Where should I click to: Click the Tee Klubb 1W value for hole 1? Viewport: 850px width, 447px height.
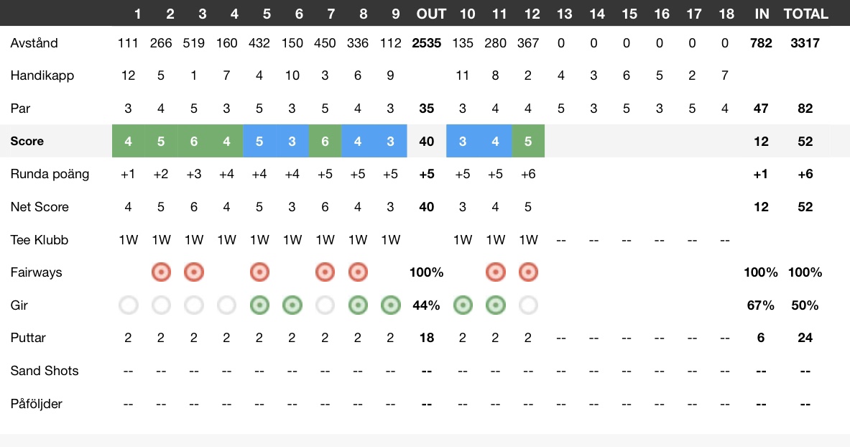click(129, 240)
